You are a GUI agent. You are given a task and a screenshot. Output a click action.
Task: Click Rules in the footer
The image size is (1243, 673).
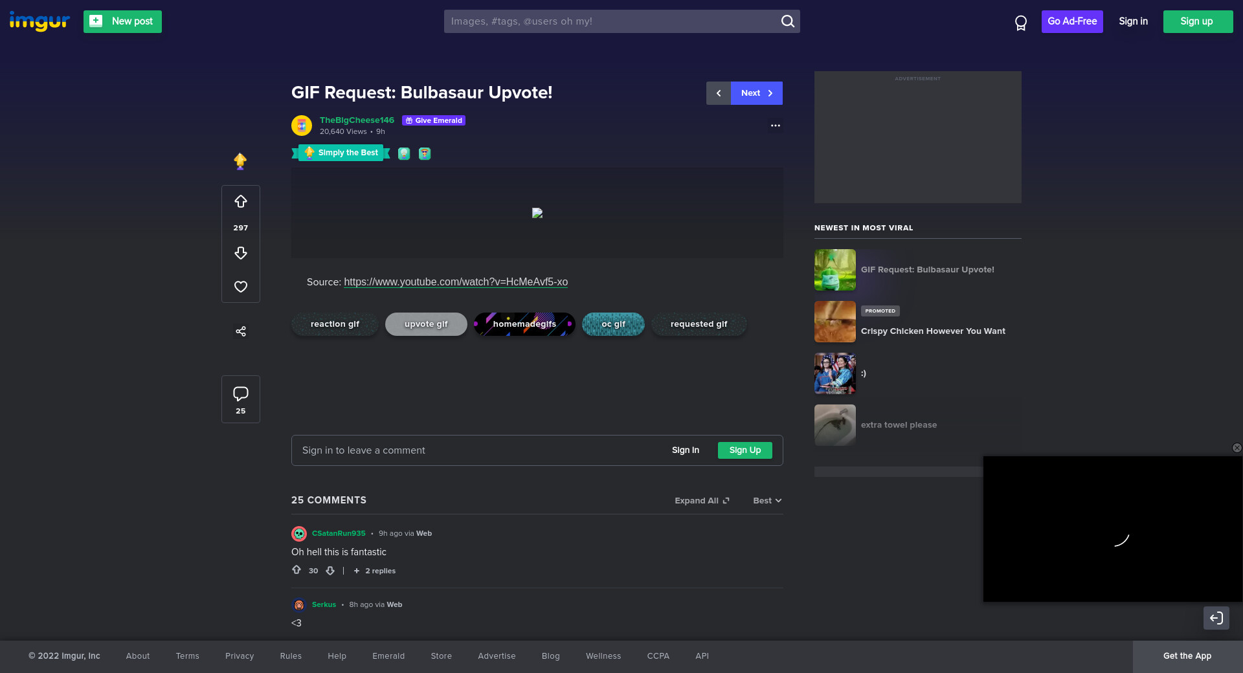click(x=291, y=656)
